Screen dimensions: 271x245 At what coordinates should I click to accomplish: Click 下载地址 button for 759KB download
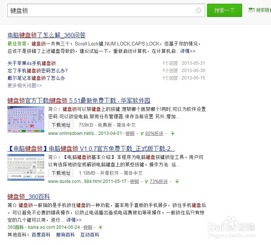point(61,125)
